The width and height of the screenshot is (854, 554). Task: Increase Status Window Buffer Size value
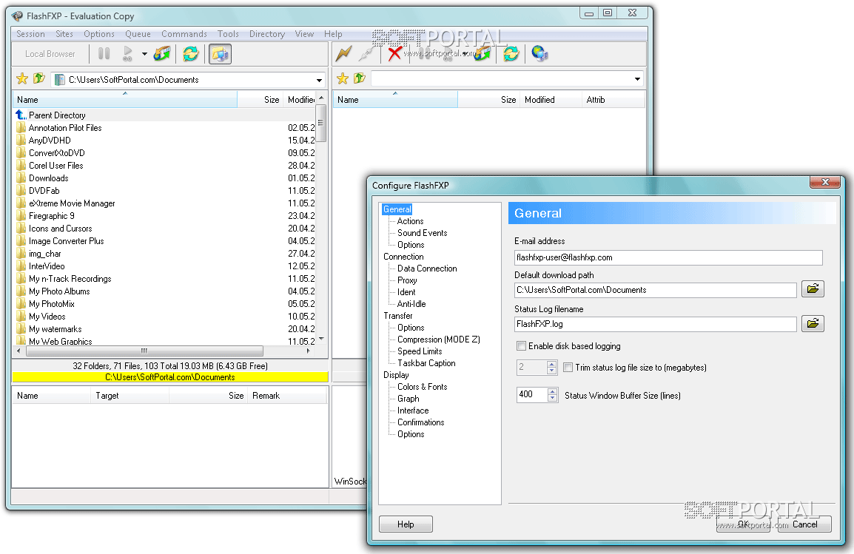coord(552,391)
